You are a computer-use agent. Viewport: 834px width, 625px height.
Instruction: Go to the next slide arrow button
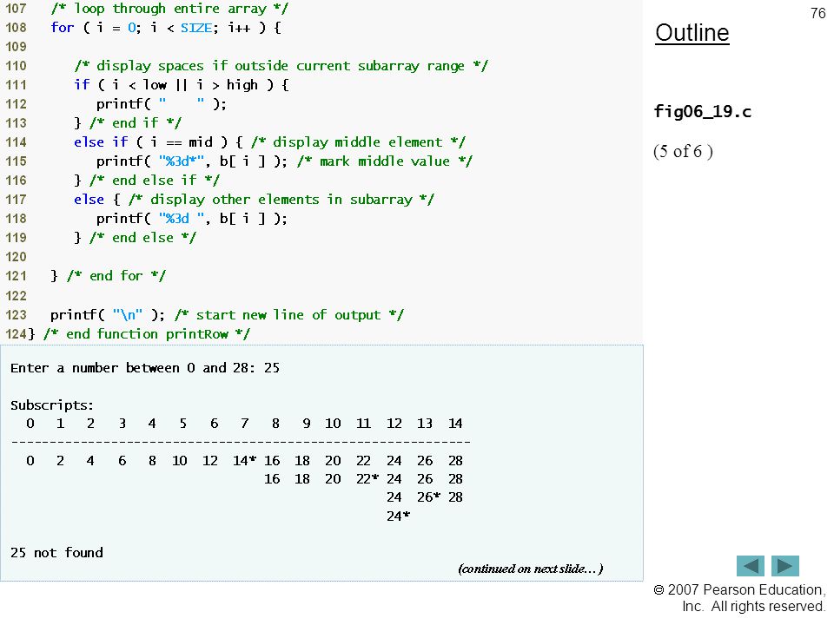point(785,565)
